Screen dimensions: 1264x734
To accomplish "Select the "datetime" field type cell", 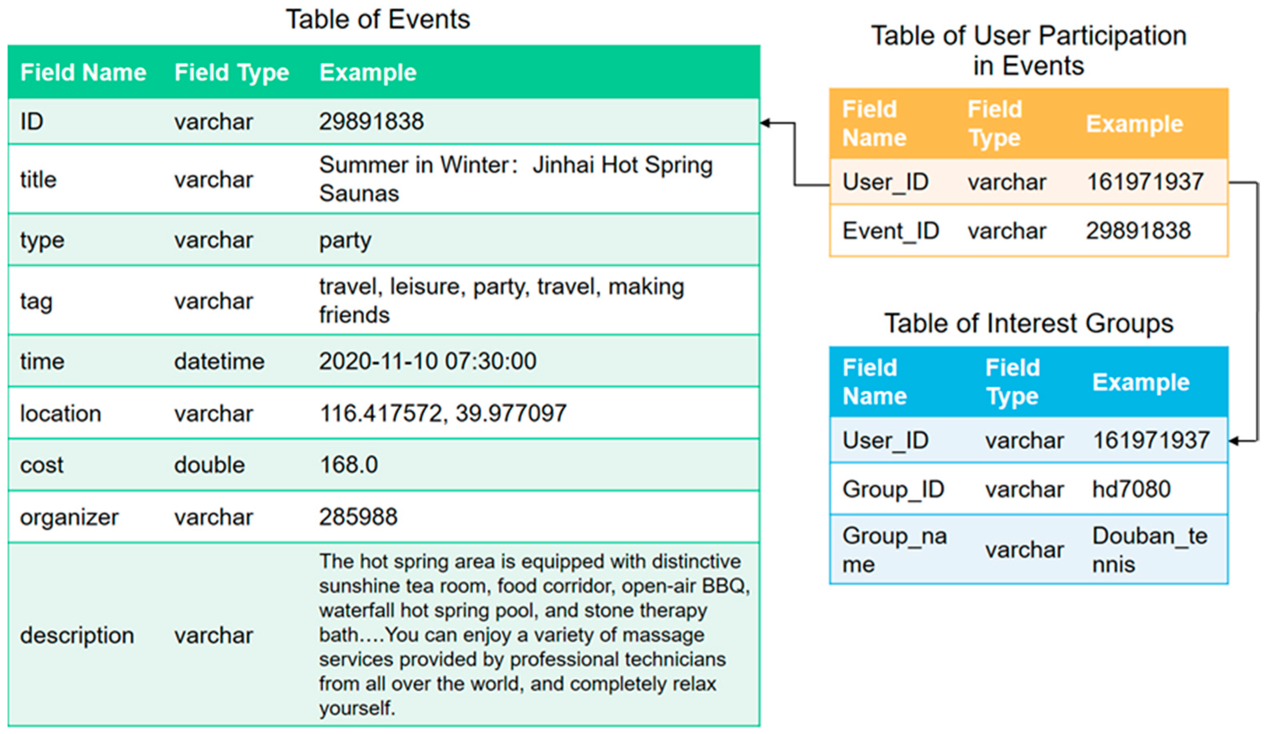I will pyautogui.click(x=219, y=362).
